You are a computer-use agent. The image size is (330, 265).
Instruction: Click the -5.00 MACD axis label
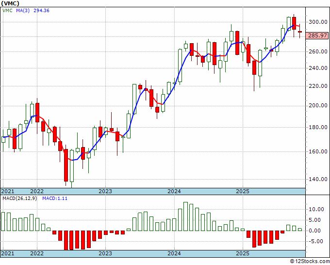click(x=316, y=241)
